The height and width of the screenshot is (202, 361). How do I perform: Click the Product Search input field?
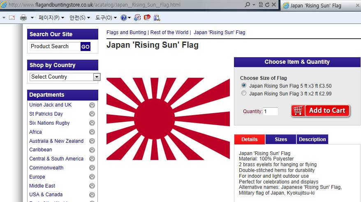click(x=55, y=46)
